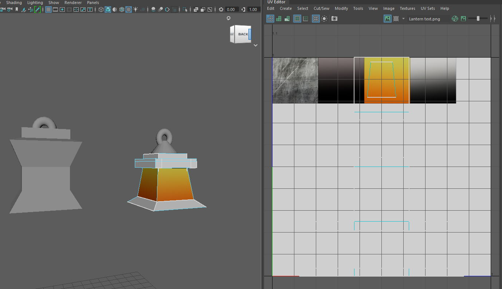
Task: Open UV Editor Create menu
Action: [286, 8]
